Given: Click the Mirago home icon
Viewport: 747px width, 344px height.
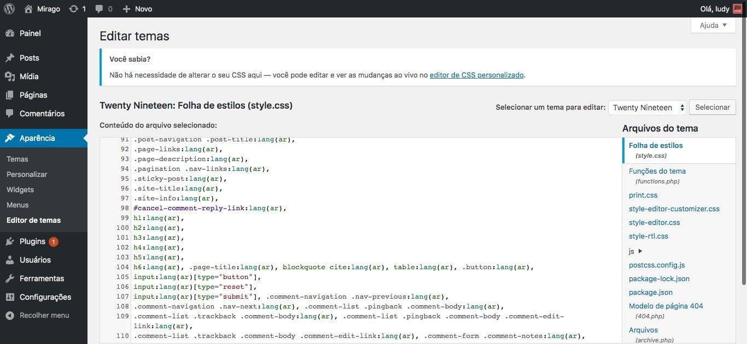Looking at the screenshot, I should (28, 9).
